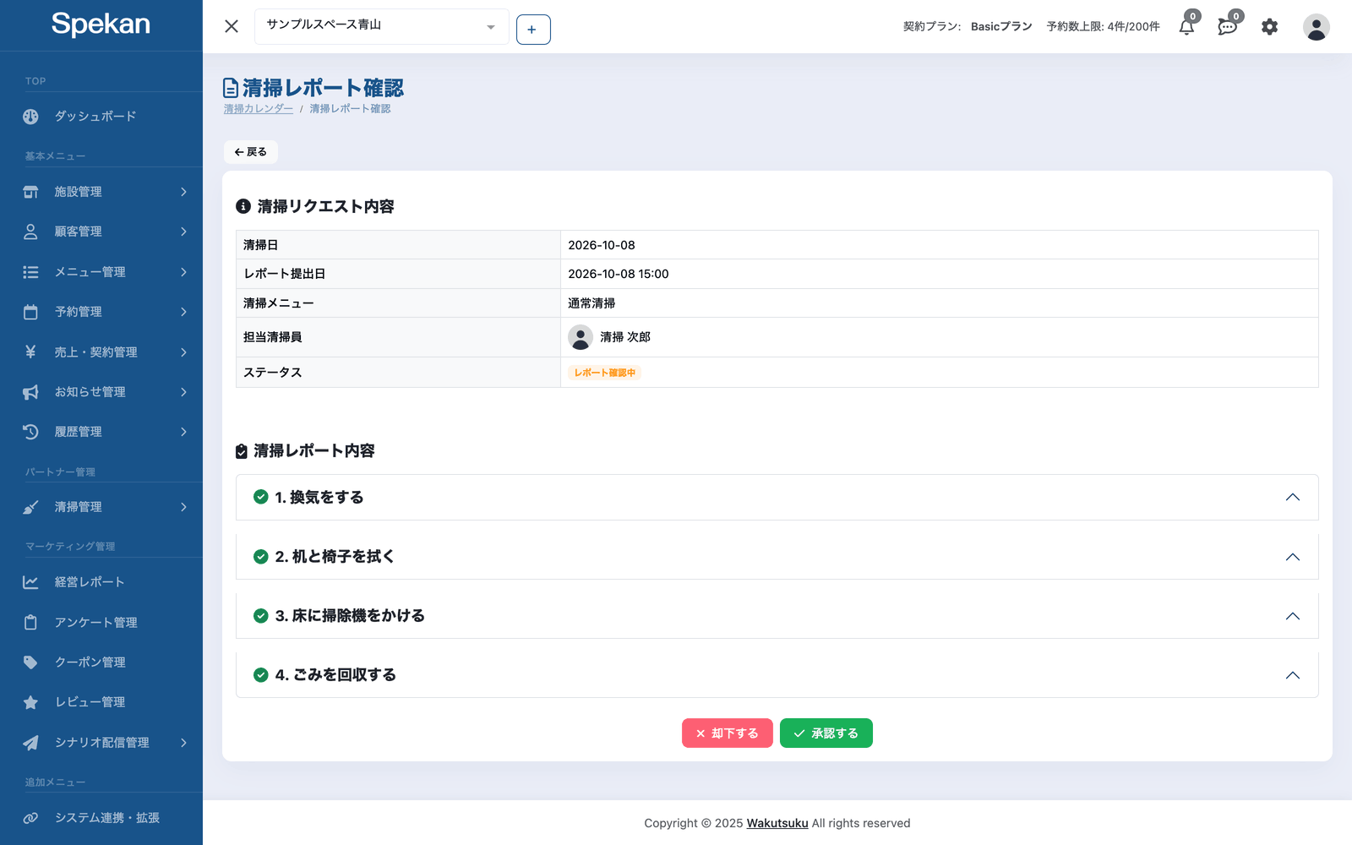Collapse the 2. 机と椅子を拭く section
Viewport: 1352px width, 845px height.
pyautogui.click(x=777, y=556)
